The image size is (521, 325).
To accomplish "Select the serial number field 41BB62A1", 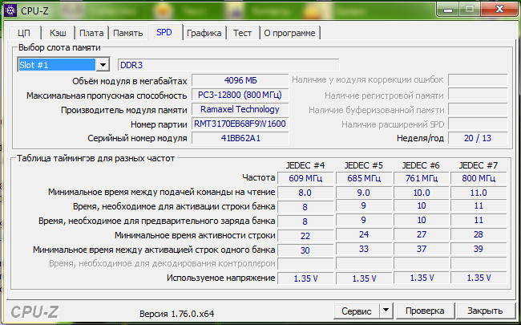I will (x=240, y=139).
